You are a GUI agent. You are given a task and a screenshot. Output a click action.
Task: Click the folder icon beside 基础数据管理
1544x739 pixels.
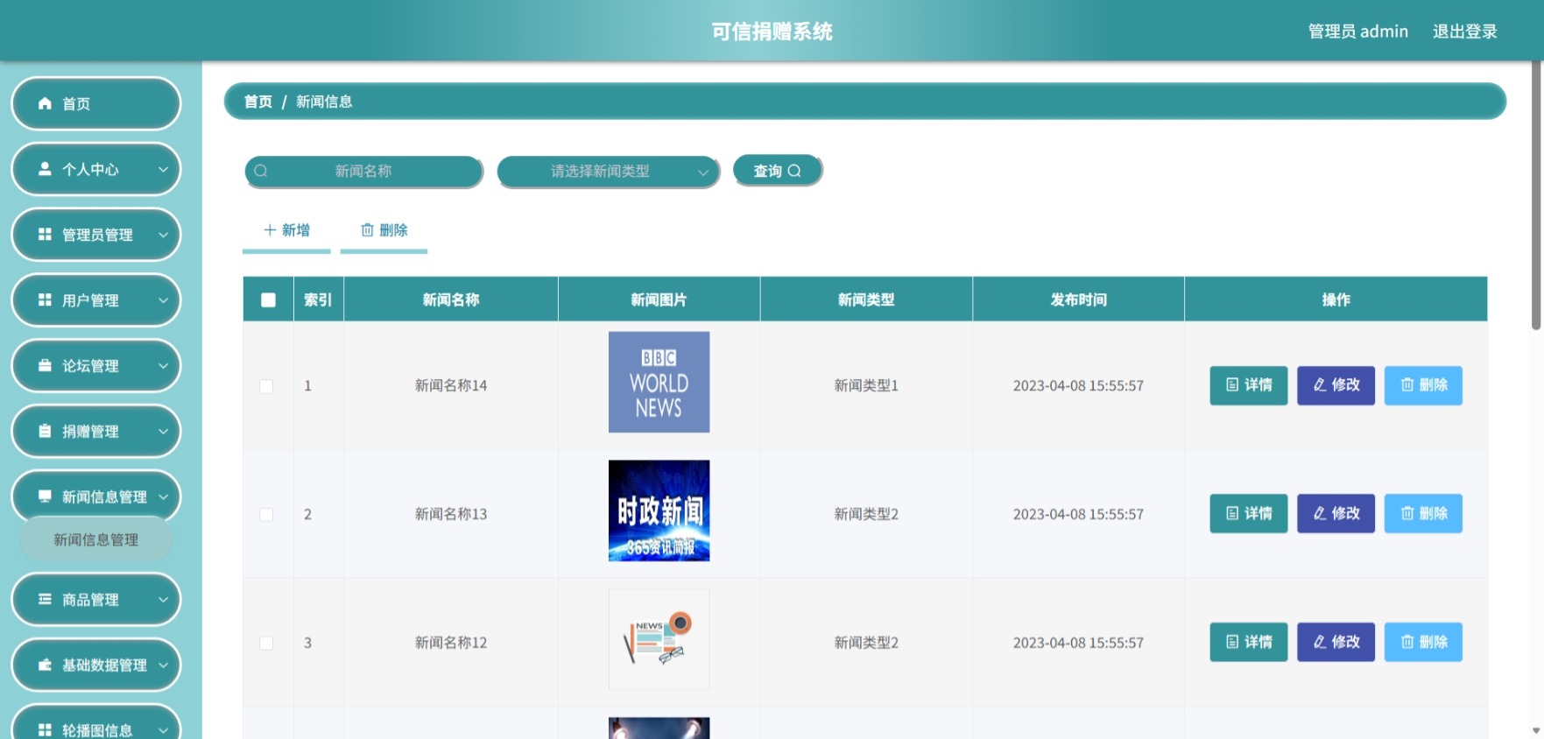[x=45, y=665]
